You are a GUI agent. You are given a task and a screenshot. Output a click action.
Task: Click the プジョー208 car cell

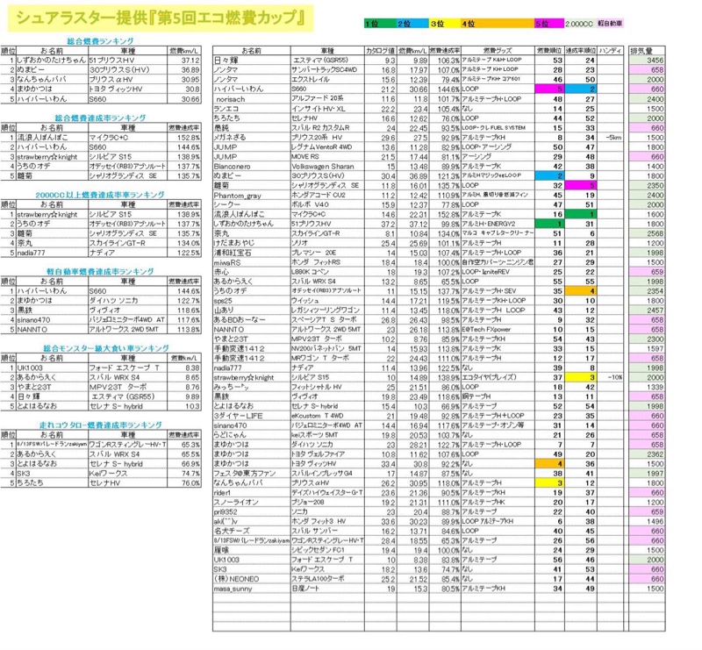pos(327,503)
